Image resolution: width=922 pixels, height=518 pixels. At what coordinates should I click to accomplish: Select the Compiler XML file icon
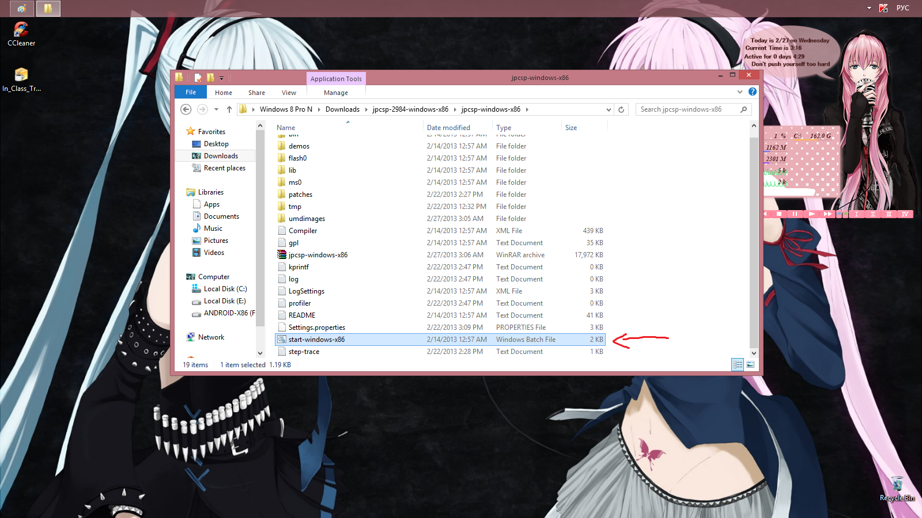point(282,231)
